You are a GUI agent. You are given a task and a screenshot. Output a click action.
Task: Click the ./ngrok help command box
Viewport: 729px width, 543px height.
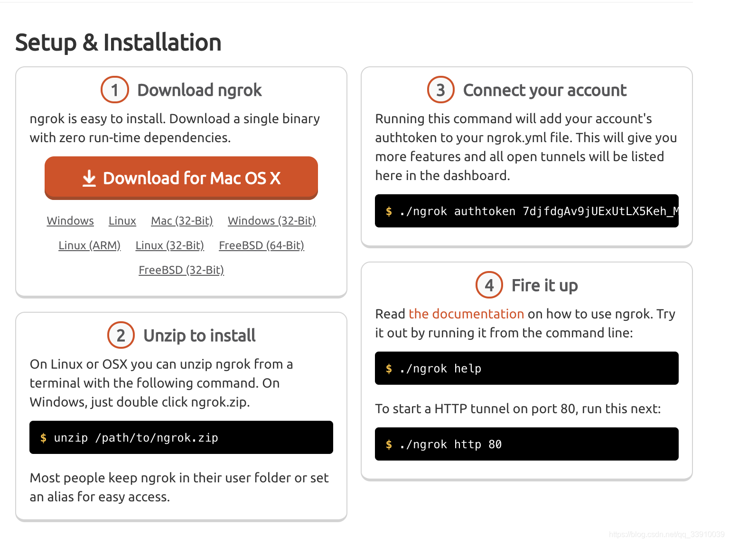(x=527, y=368)
